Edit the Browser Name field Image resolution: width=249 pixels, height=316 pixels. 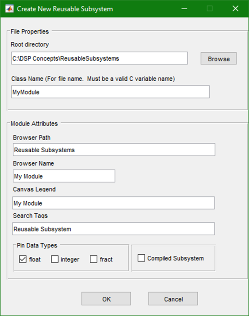(64, 176)
